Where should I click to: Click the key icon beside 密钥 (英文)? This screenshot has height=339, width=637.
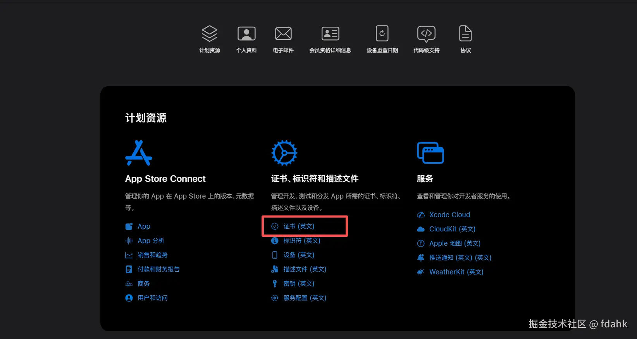(275, 284)
